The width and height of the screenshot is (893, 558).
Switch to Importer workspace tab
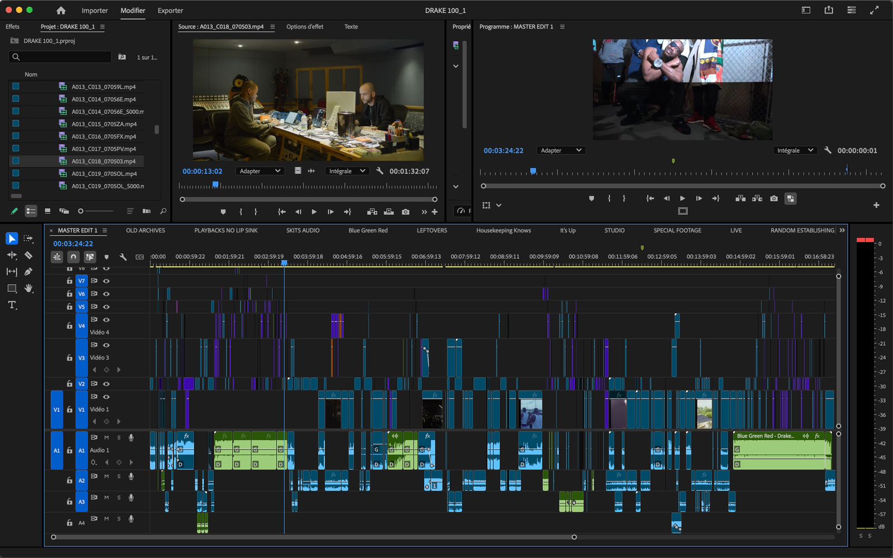[95, 11]
